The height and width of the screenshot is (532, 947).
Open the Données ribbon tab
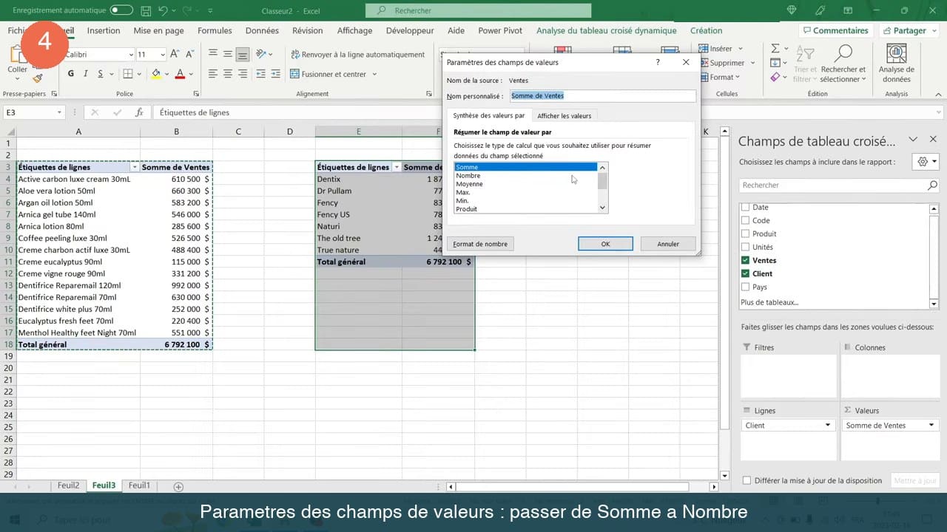tap(262, 31)
